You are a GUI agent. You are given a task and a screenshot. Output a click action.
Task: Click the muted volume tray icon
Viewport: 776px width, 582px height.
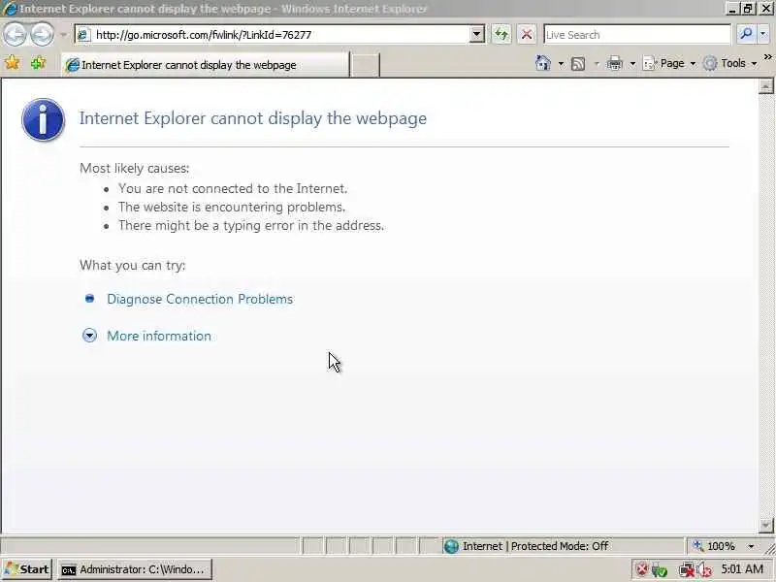click(704, 570)
